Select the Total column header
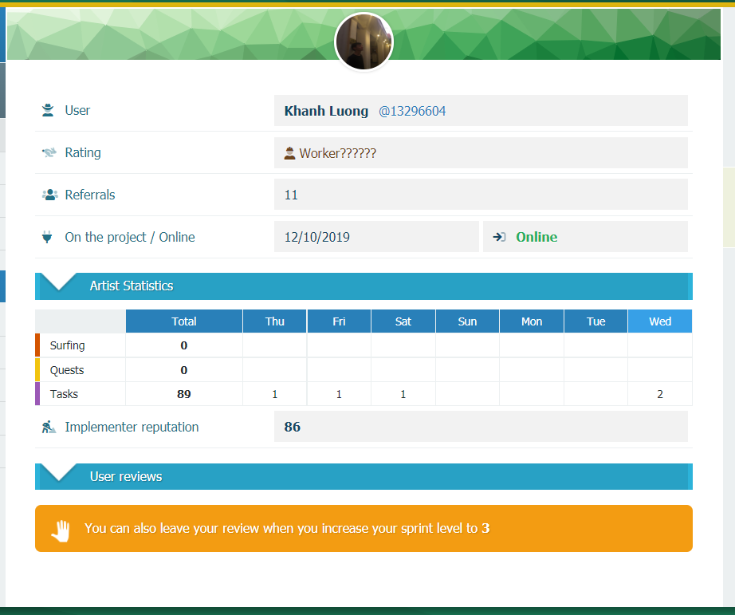 tap(183, 321)
